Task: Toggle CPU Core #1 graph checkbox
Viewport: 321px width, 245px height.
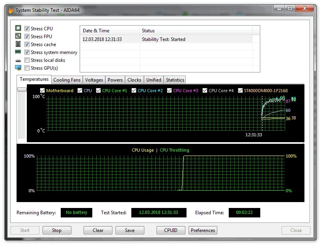Action: 98,90
